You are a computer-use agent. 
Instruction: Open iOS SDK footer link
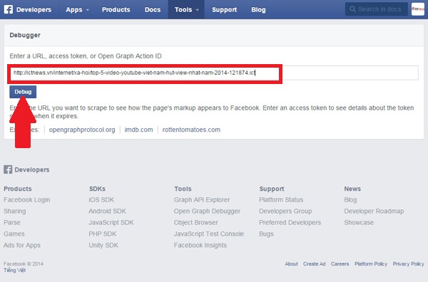[x=101, y=199]
